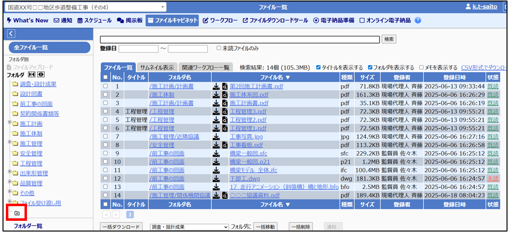The width and height of the screenshot is (511, 236).
Task: Click the add new folder icon in the folder tree
Action: click(x=17, y=213)
